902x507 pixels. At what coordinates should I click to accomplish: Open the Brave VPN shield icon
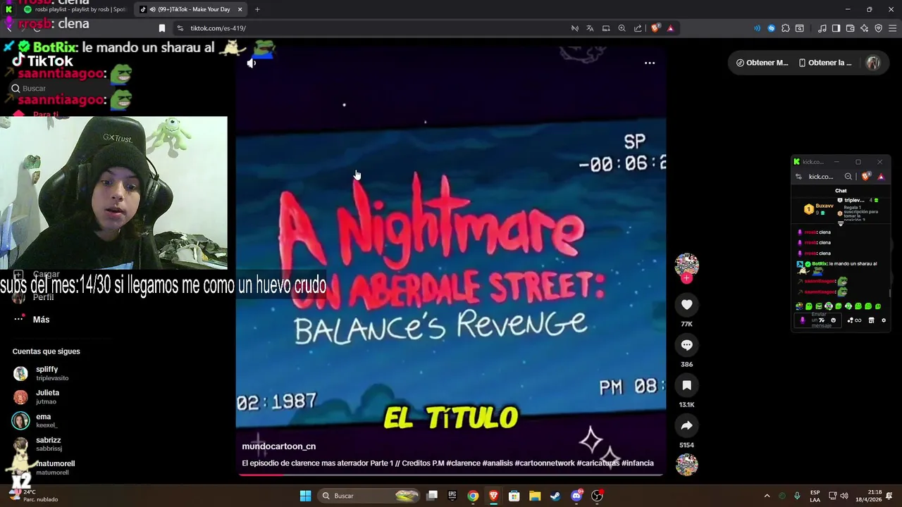coord(878,28)
